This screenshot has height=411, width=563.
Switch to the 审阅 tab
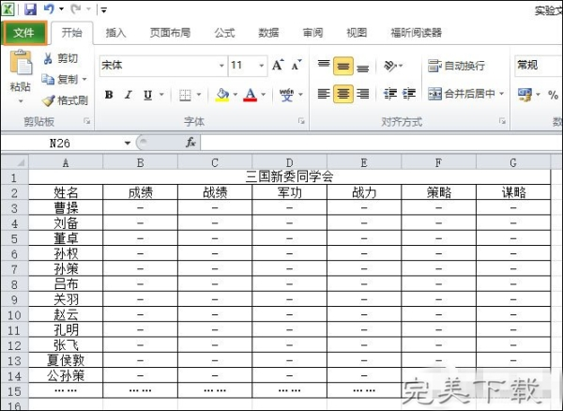click(312, 33)
